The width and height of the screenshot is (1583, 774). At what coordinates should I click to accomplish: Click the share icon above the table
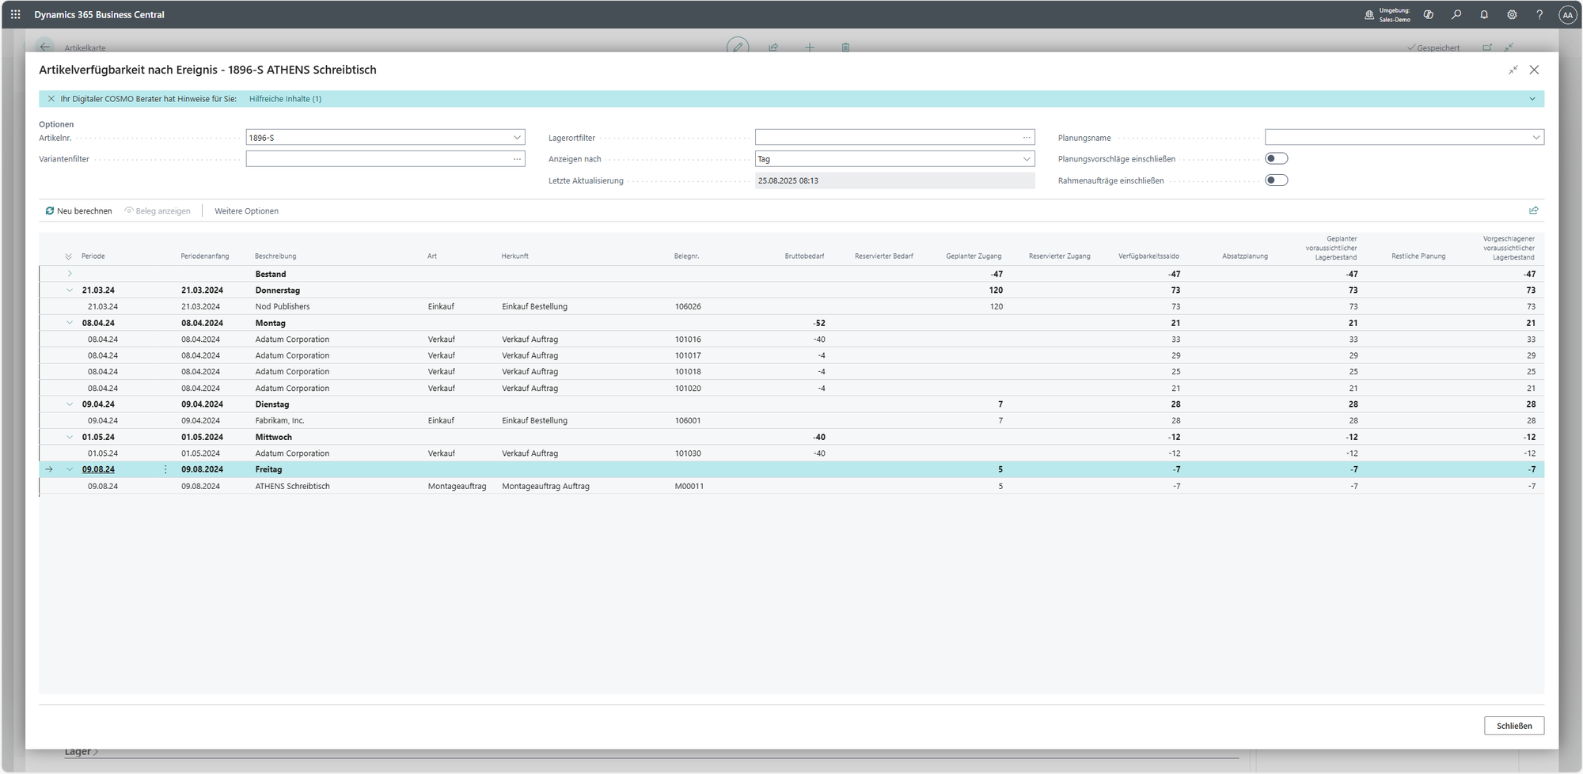(1533, 211)
